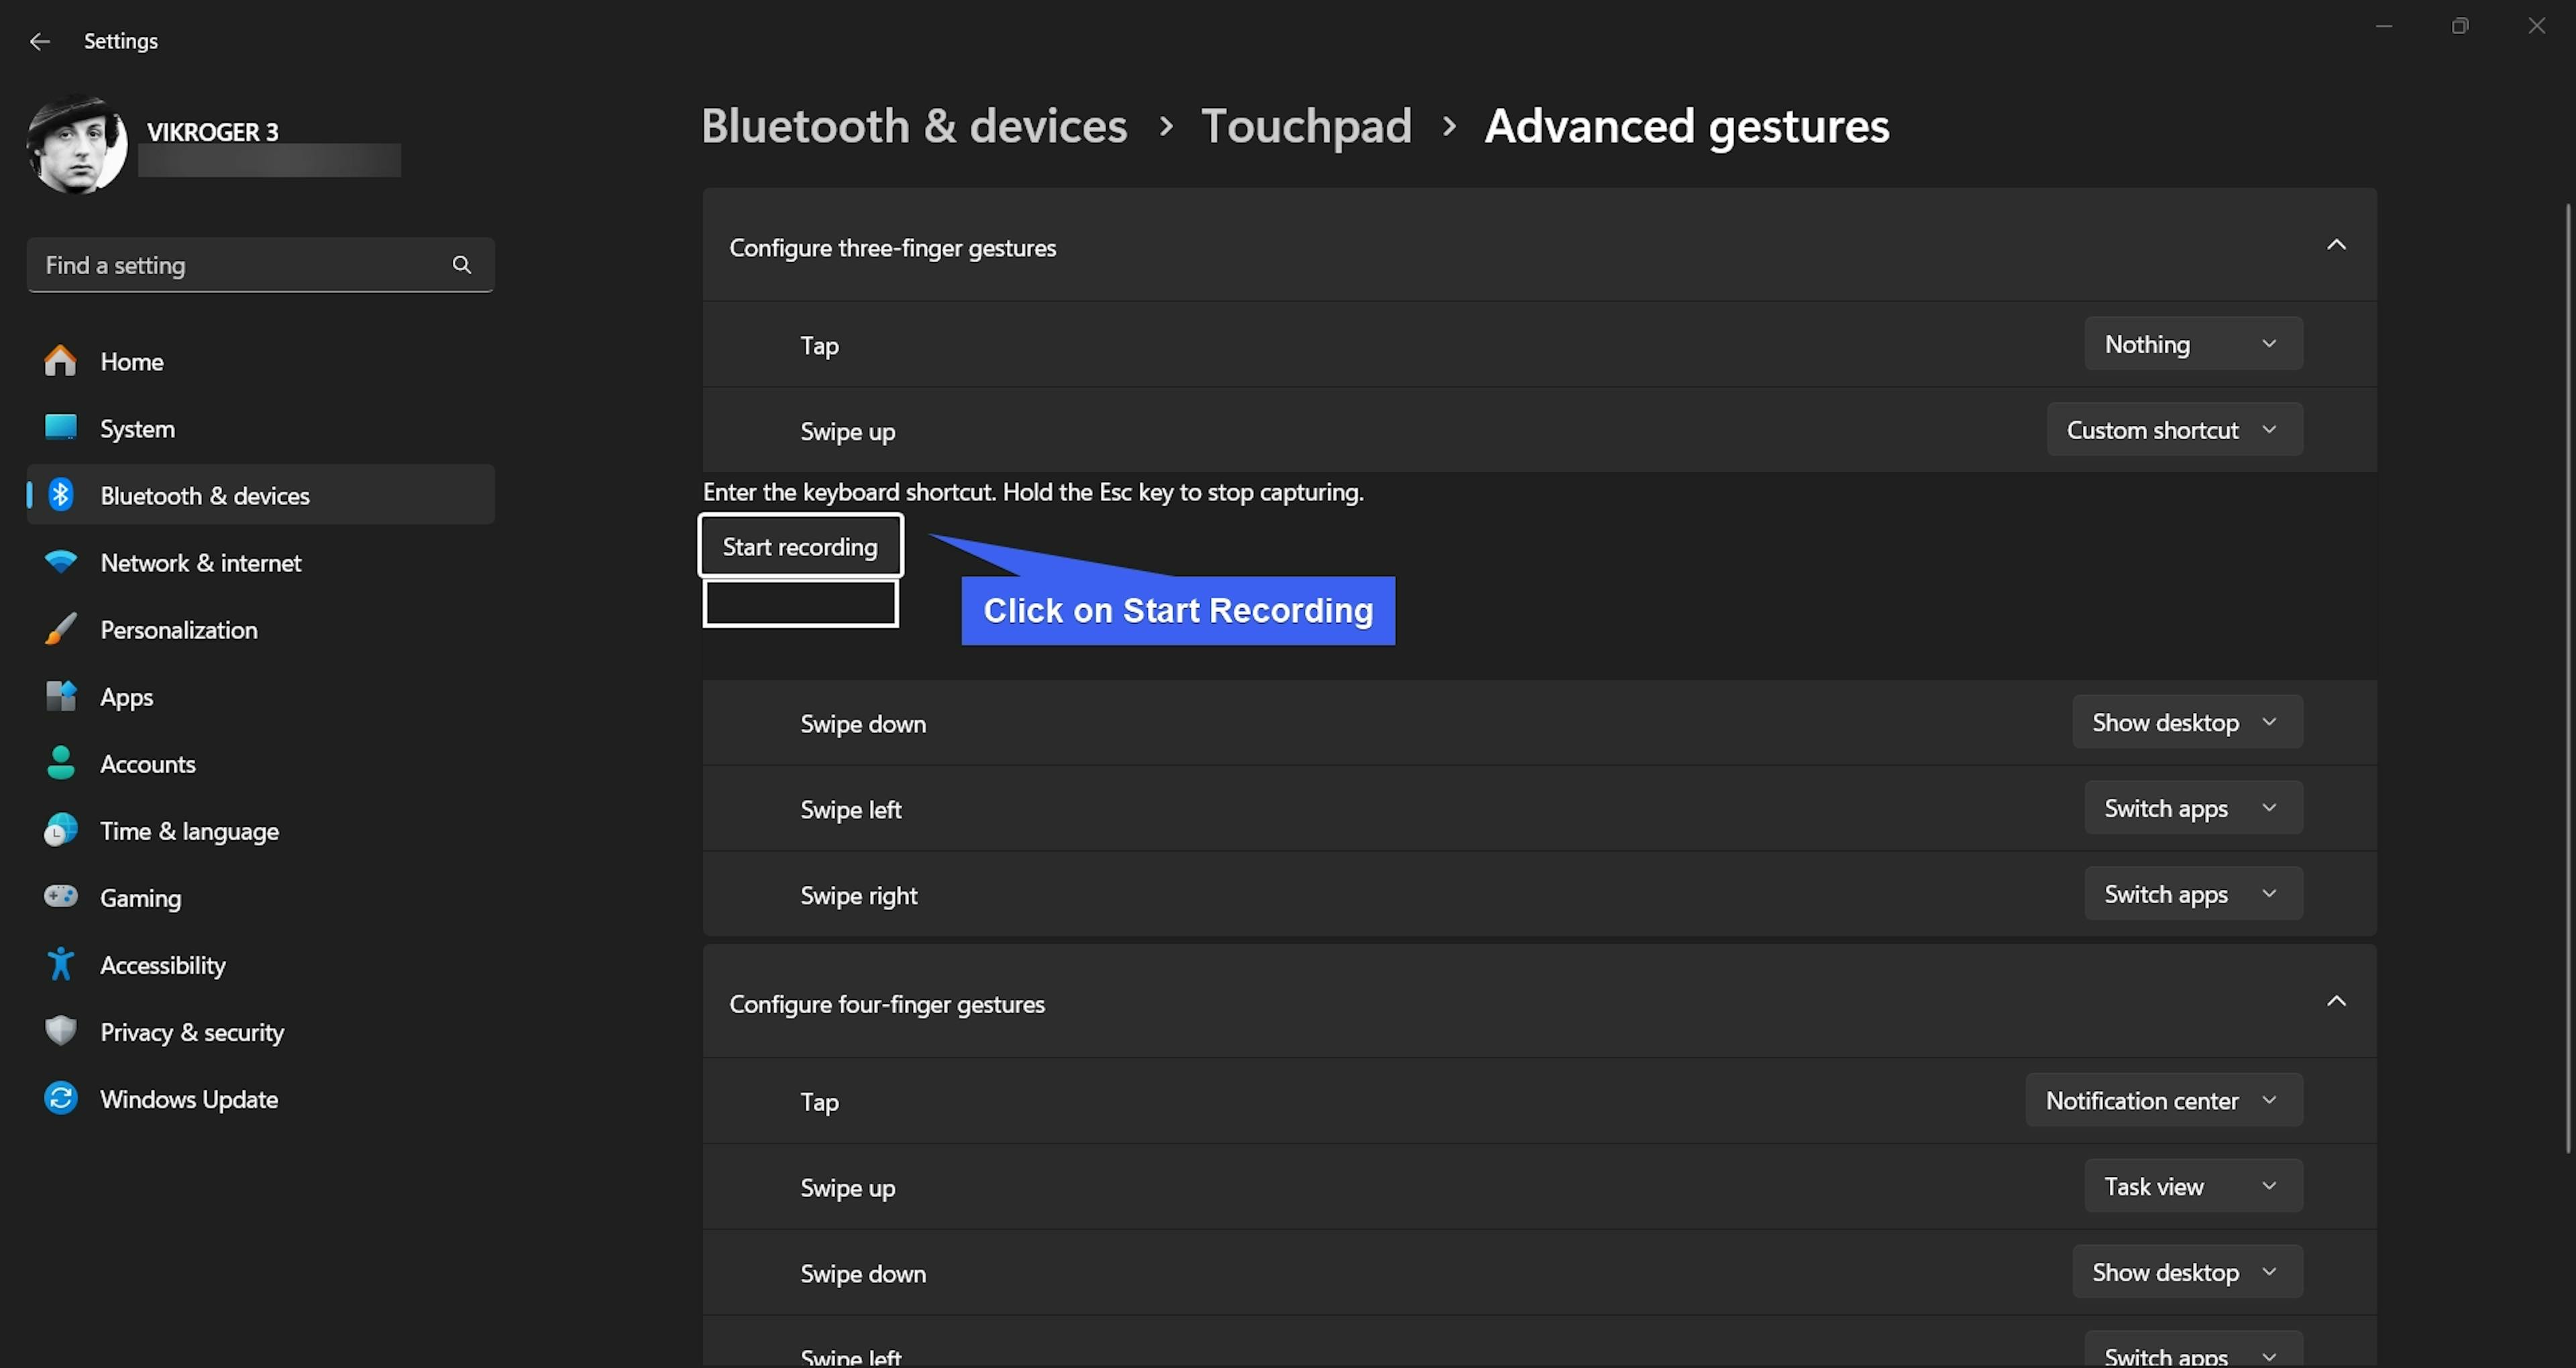This screenshot has width=2576, height=1368.
Task: Open three-finger Swipe down Show desktop dropdown
Action: coord(2186,722)
